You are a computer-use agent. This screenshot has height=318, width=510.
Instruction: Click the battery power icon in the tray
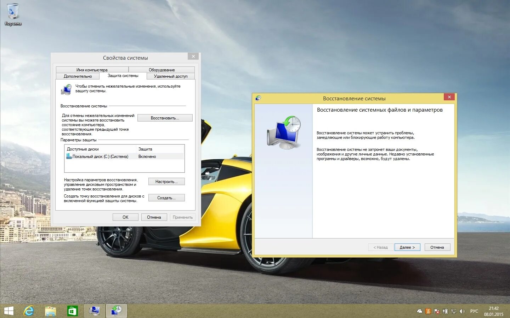tap(445, 311)
